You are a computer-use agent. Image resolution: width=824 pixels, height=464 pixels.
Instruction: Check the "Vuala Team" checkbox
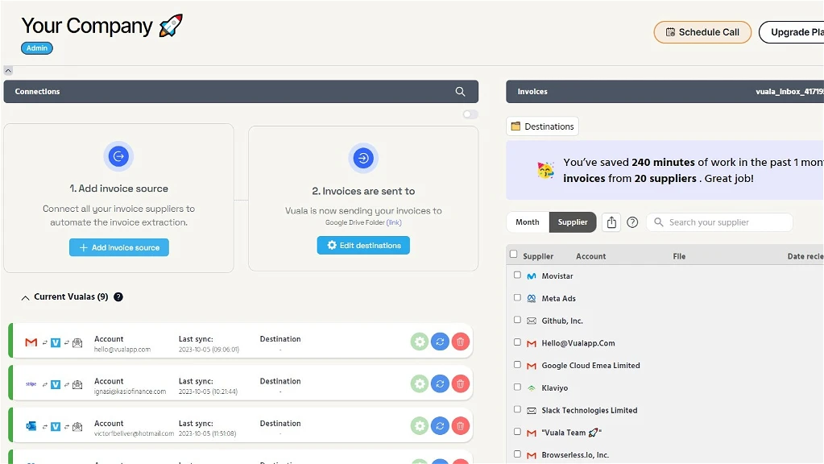click(517, 432)
